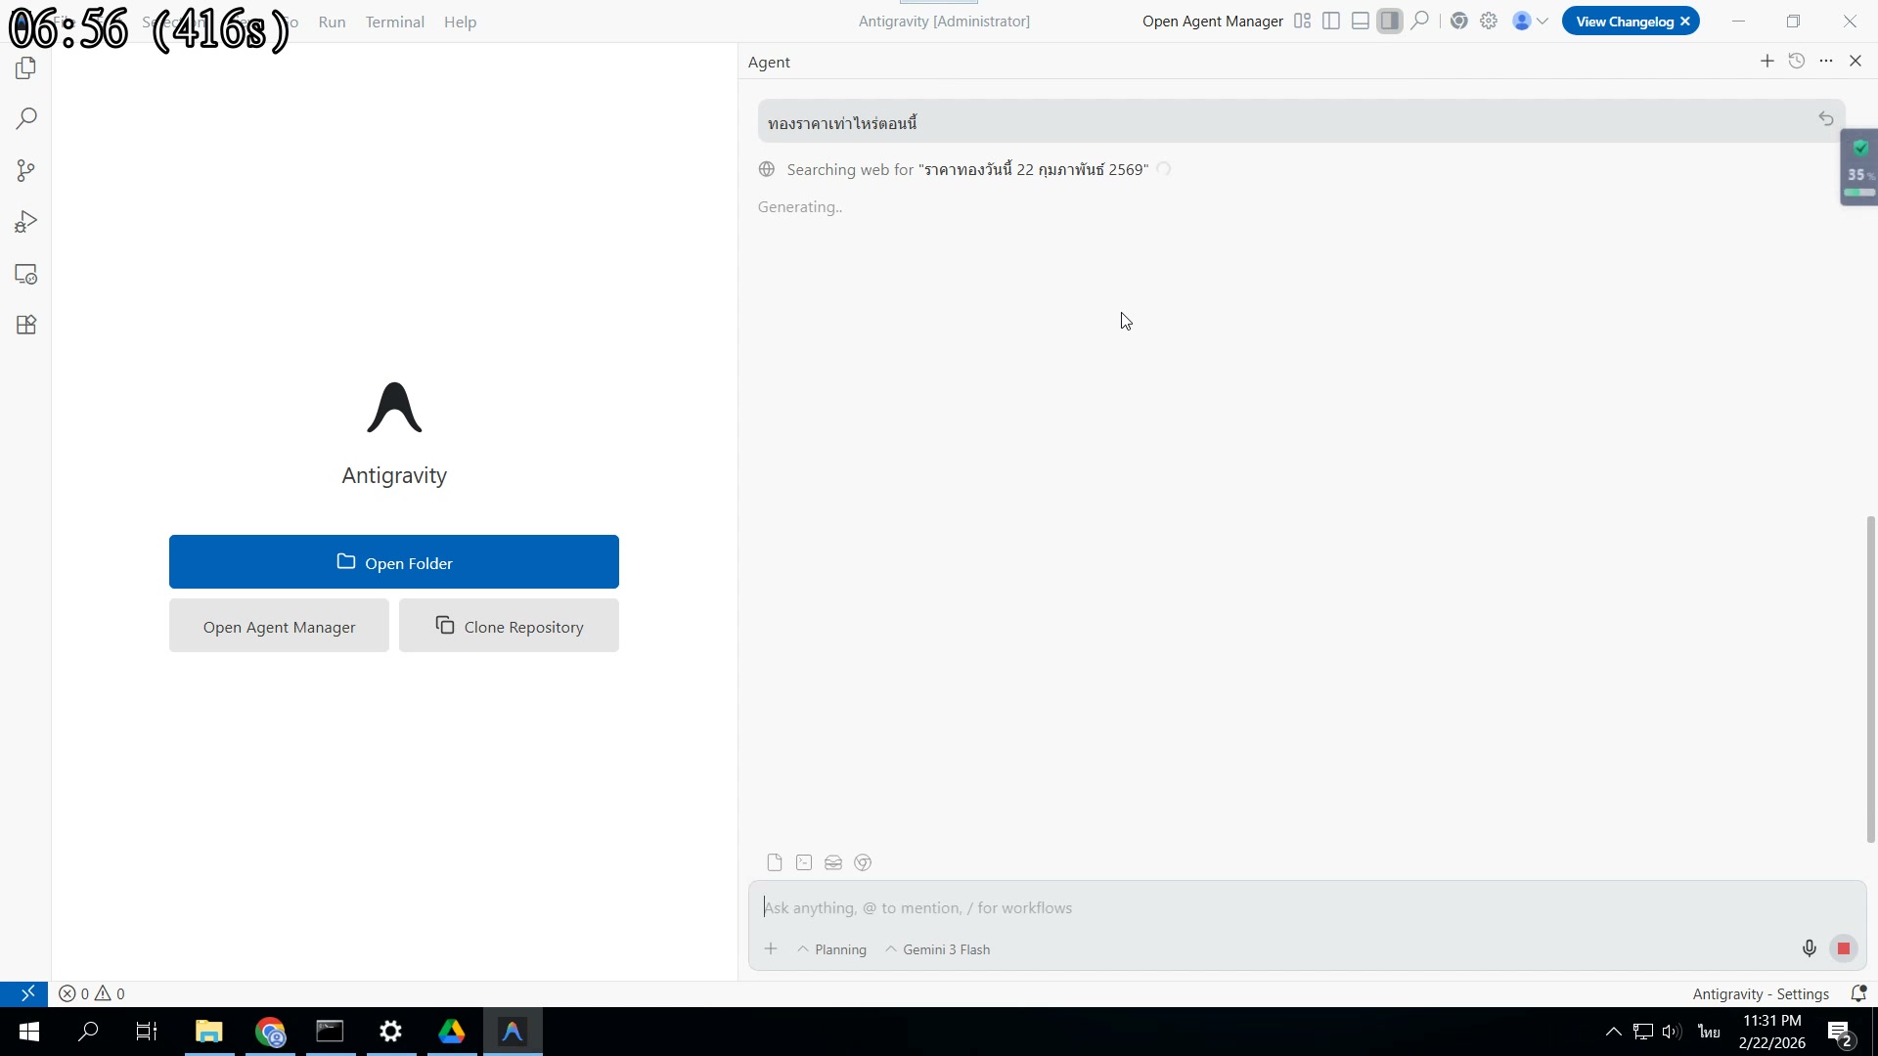Open the Explorer sidebar icon
Screen dimensions: 1878x1056
[x=26, y=68]
